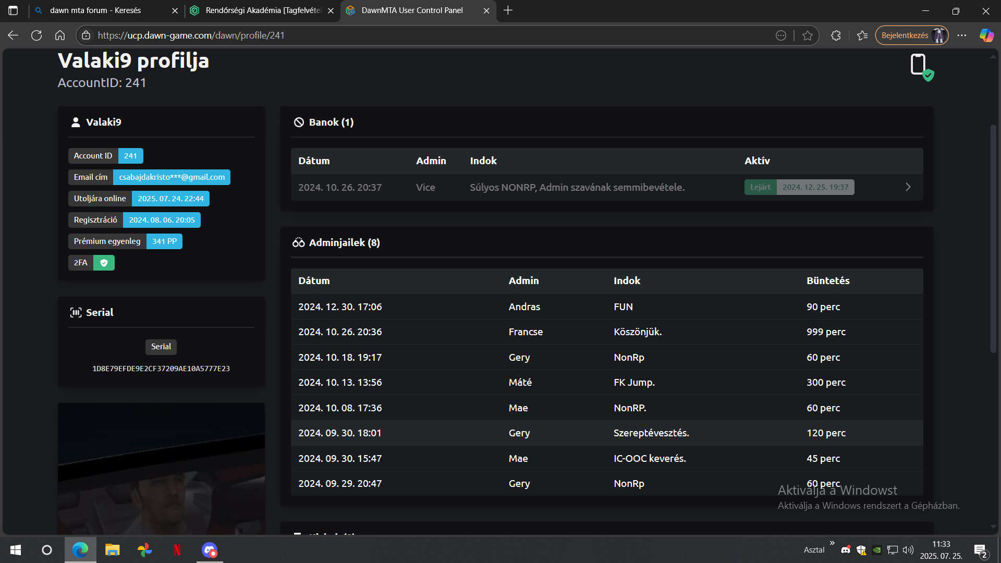The height and width of the screenshot is (563, 1001).
Task: Open browser extensions puzzle icon
Action: pos(836,35)
